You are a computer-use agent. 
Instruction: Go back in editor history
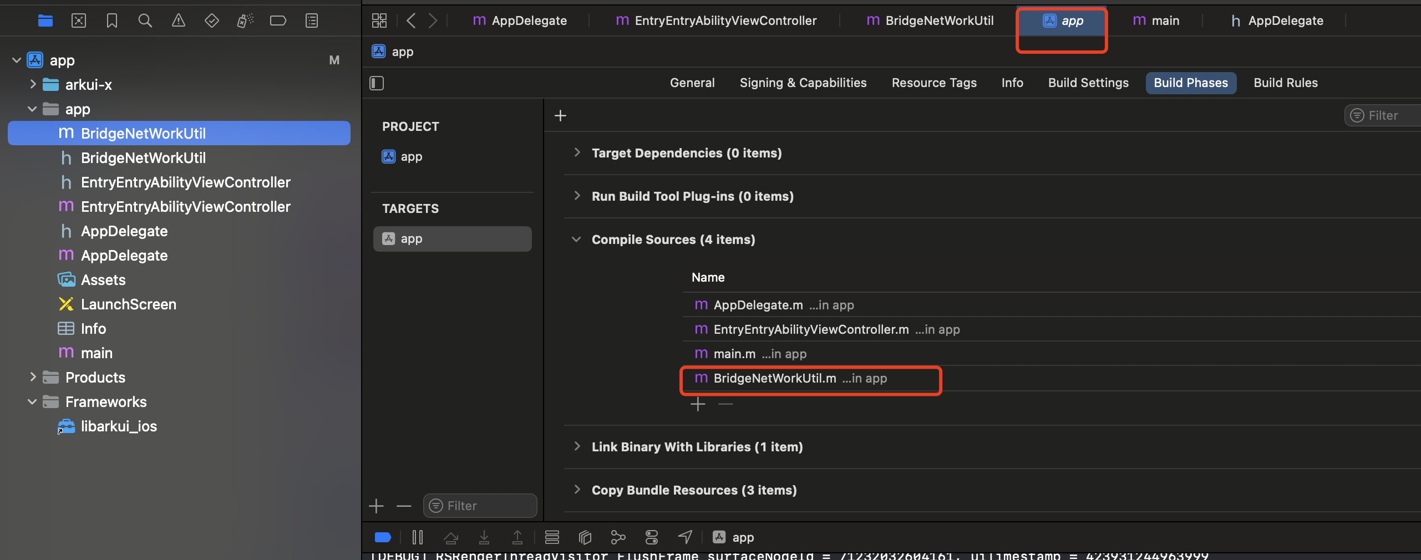pyautogui.click(x=411, y=21)
